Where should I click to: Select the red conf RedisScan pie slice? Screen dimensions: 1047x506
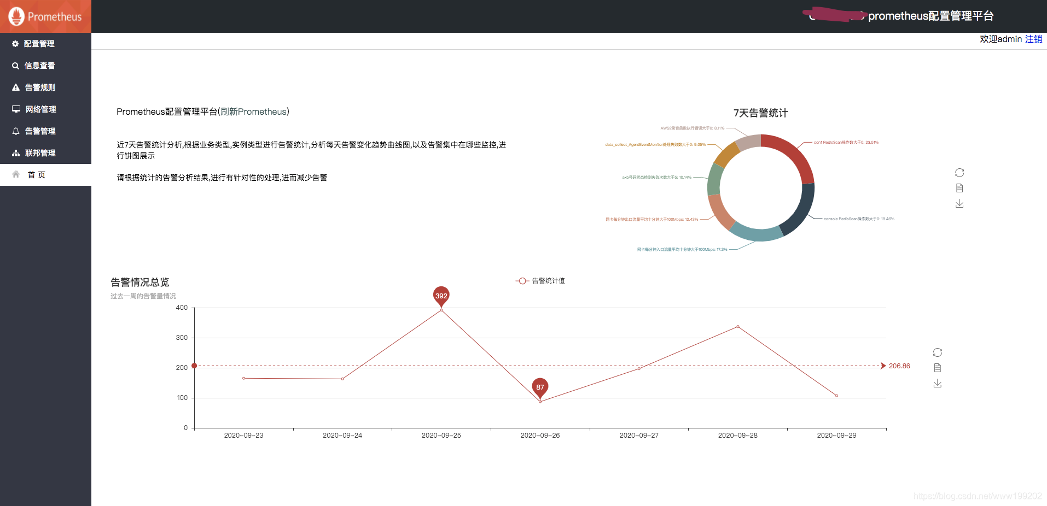pyautogui.click(x=792, y=153)
